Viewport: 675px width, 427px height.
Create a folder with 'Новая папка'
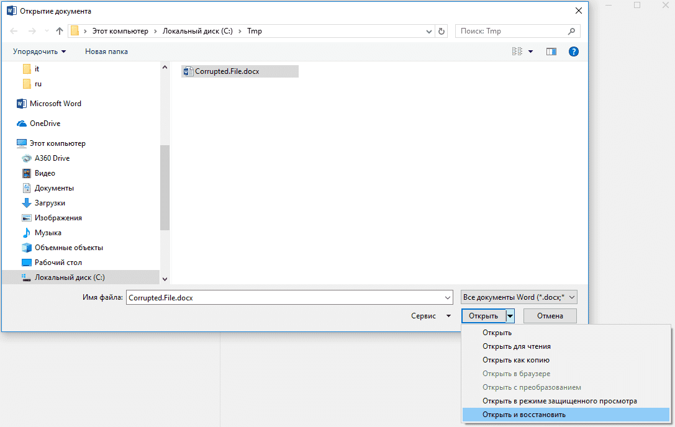click(106, 52)
